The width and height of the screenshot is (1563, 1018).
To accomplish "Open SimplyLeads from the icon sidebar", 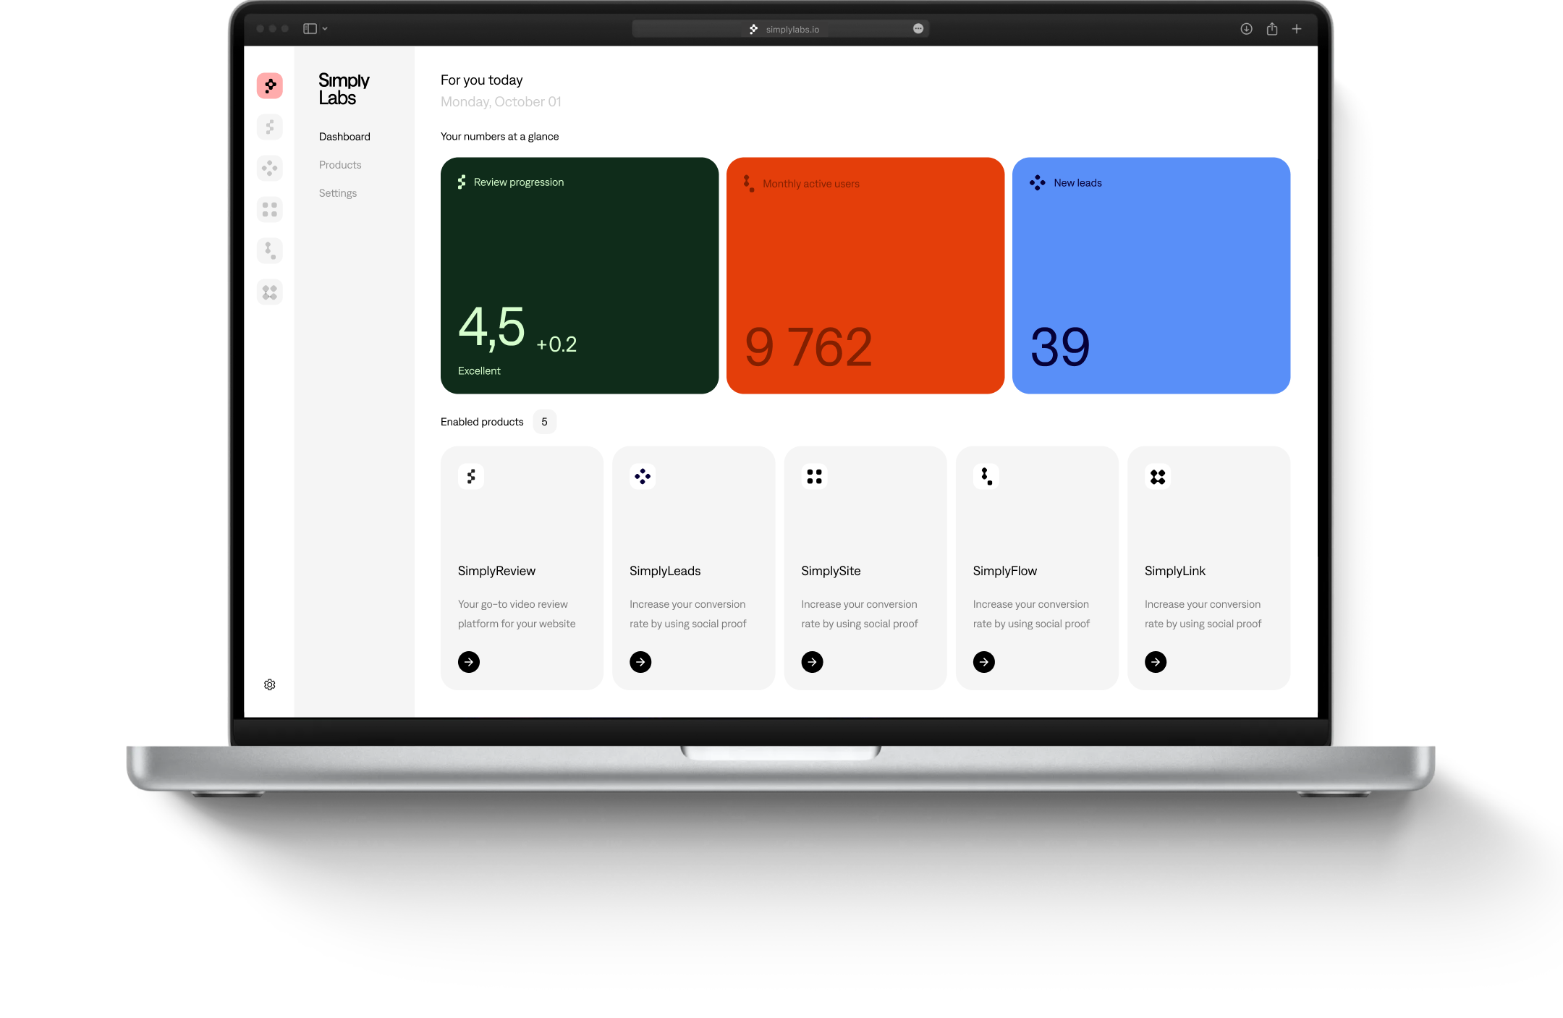I will coord(270,168).
